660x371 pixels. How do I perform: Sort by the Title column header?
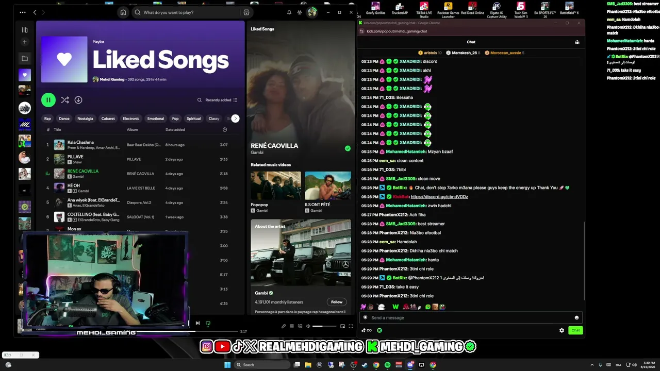click(57, 130)
